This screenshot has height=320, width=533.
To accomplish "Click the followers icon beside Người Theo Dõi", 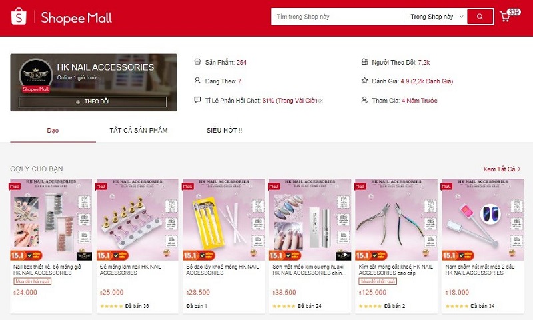I will tap(364, 62).
